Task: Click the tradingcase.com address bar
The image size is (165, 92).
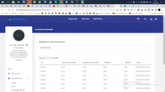Action: click(34, 10)
